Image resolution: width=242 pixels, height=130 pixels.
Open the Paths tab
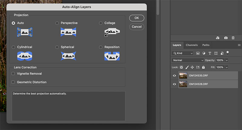[206, 45]
